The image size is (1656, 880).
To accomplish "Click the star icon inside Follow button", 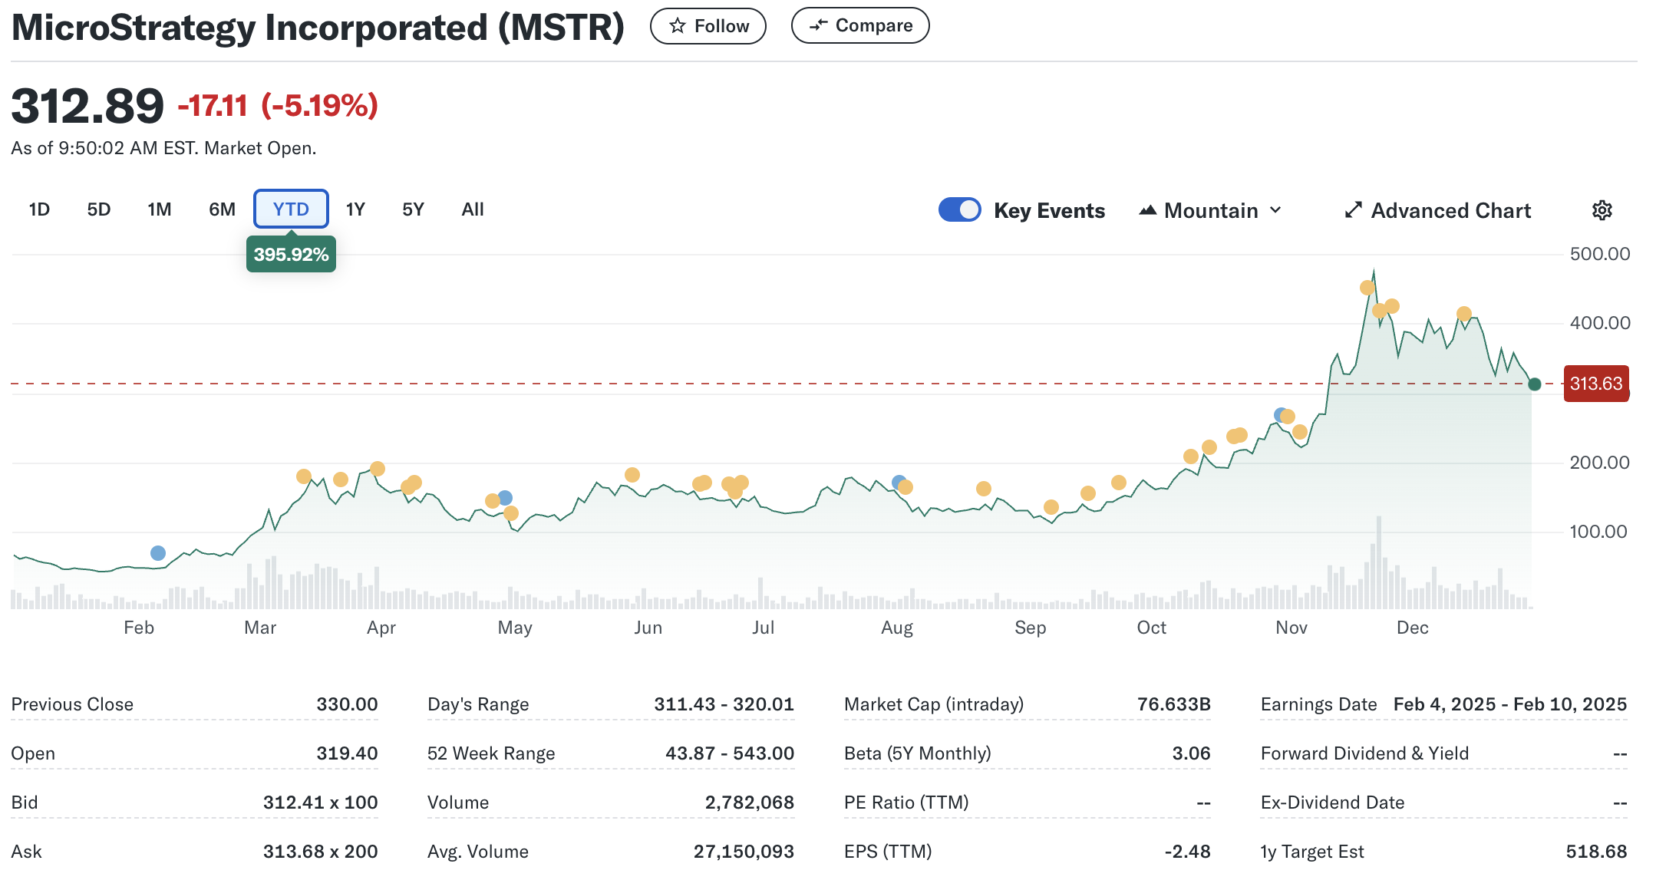I will [x=676, y=25].
